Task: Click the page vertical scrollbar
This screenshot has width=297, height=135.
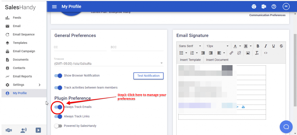Action: 295,70
